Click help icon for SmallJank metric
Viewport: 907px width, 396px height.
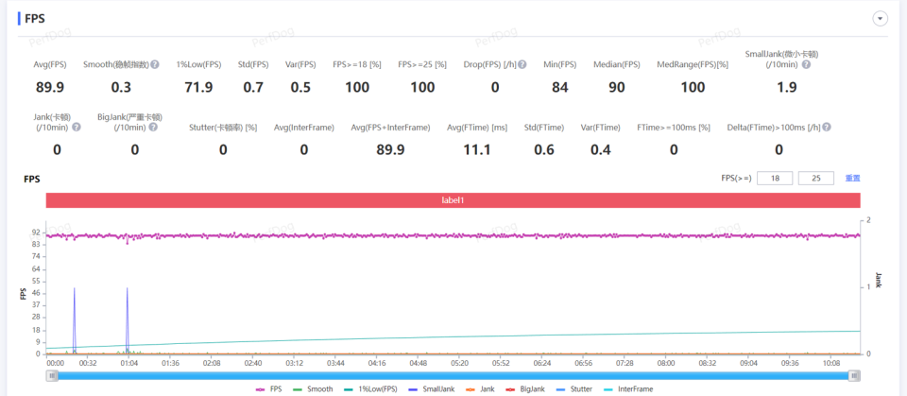pyautogui.click(x=806, y=65)
